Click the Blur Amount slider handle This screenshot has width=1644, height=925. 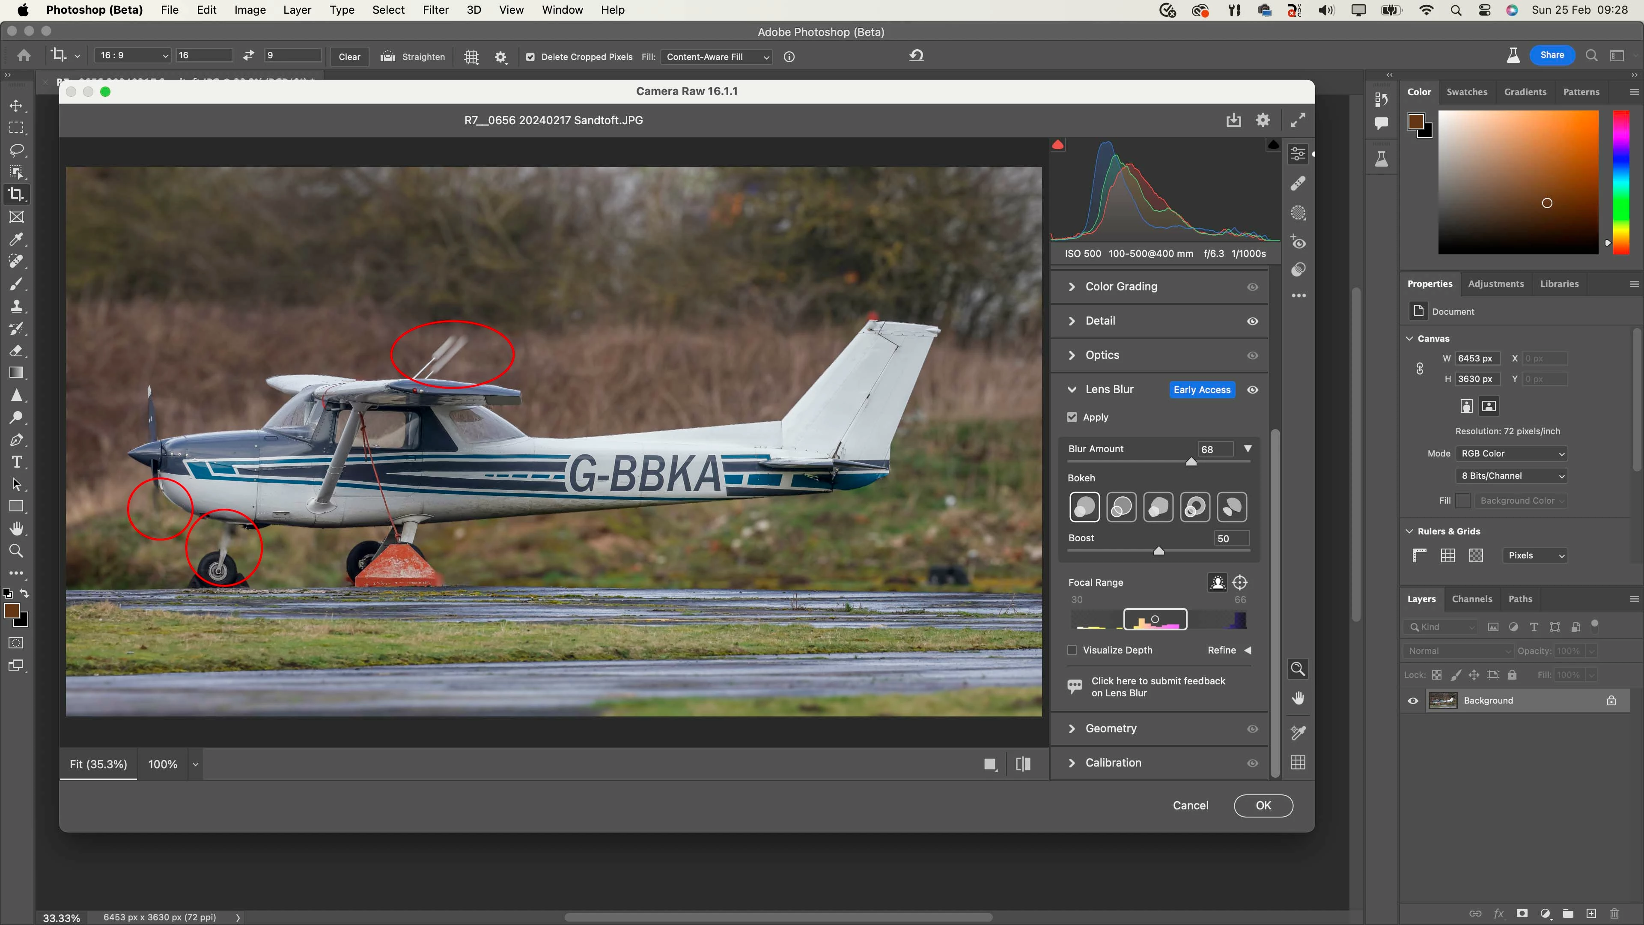tap(1191, 462)
